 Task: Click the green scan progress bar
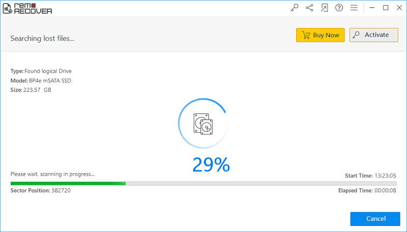pos(68,183)
